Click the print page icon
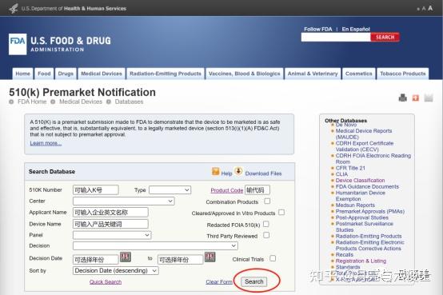443x295 pixels. pos(402,98)
